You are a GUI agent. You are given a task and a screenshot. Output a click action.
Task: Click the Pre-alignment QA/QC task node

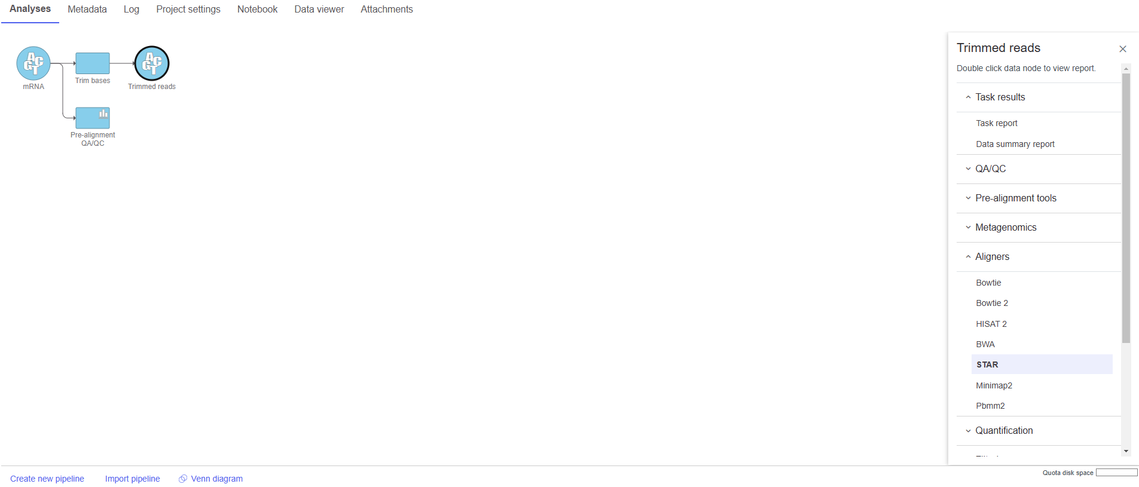tap(93, 118)
